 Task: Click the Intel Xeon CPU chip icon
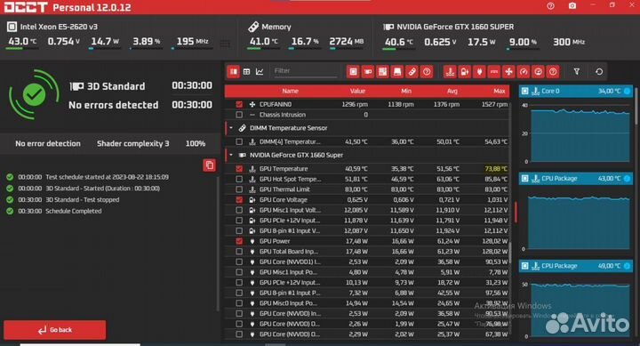(x=12, y=27)
